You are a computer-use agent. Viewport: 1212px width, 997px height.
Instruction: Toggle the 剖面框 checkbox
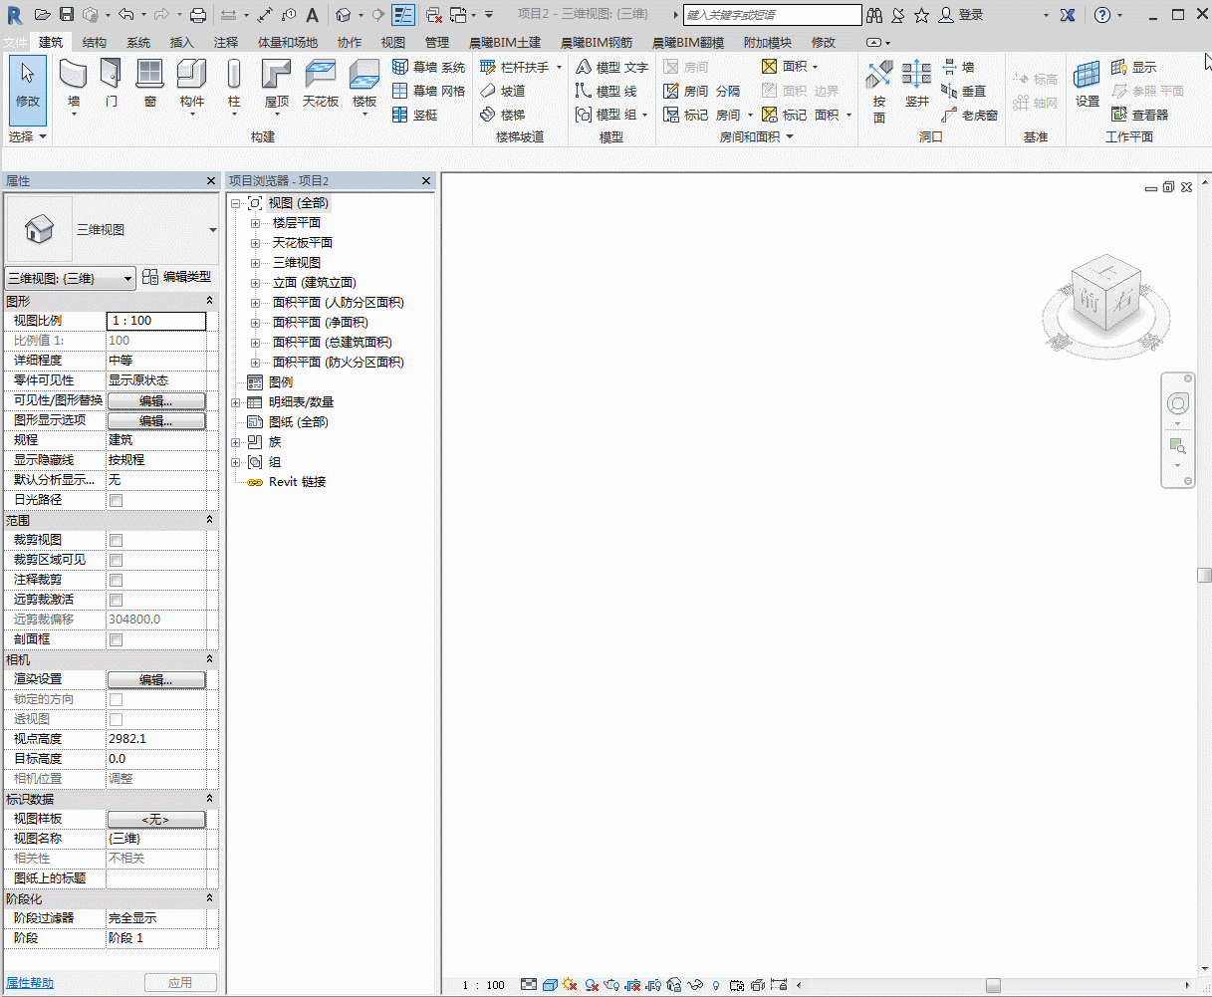[x=116, y=639]
